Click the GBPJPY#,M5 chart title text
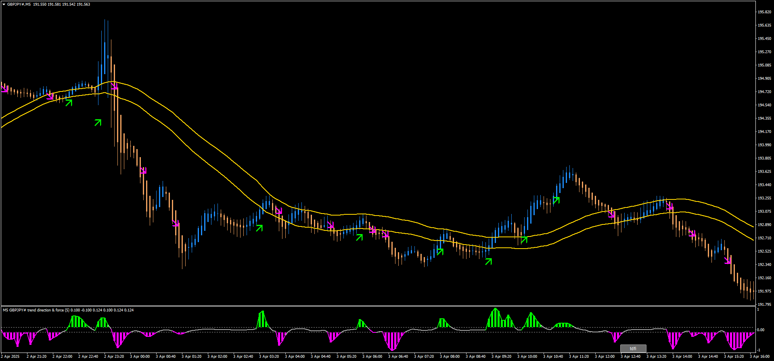This screenshot has height=361, width=774. coord(20,4)
